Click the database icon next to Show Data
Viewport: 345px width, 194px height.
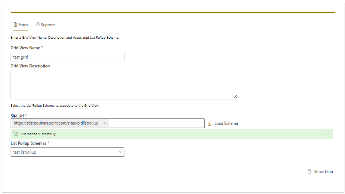[309, 172]
